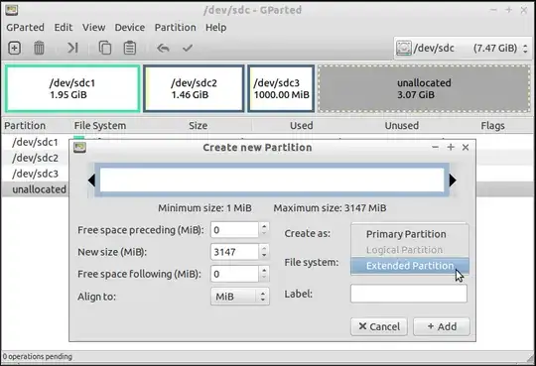The height and width of the screenshot is (366, 536).
Task: Choose Extended Partition option
Action: click(x=410, y=266)
